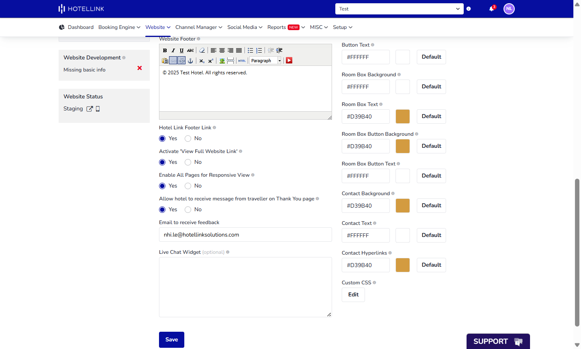Expand the Channel Manager menu
This screenshot has width=581, height=349.
click(199, 27)
